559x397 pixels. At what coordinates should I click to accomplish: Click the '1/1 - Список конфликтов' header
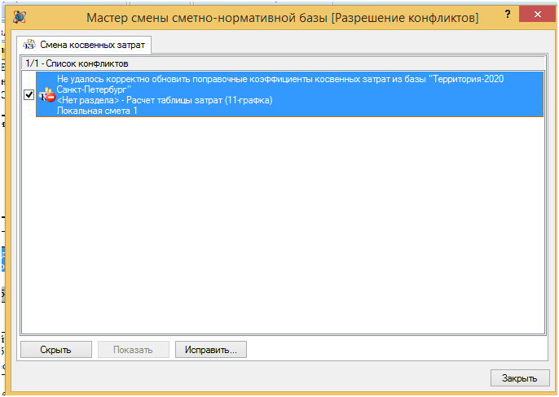pyautogui.click(x=284, y=63)
